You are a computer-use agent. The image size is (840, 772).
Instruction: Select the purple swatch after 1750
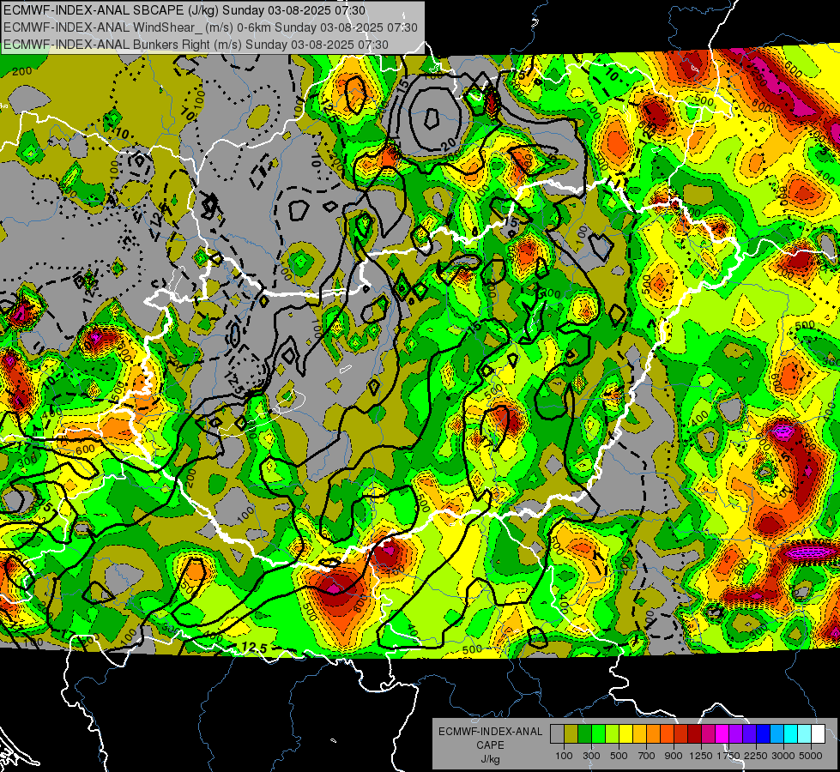[735, 734]
